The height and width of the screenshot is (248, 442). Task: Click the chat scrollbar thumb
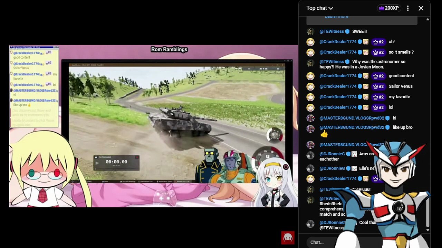pyautogui.click(x=427, y=214)
